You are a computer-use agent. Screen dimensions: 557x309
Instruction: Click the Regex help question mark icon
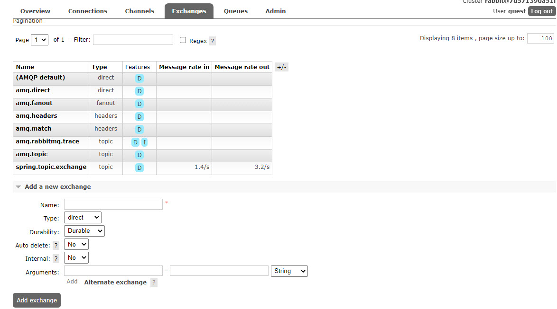tap(212, 41)
